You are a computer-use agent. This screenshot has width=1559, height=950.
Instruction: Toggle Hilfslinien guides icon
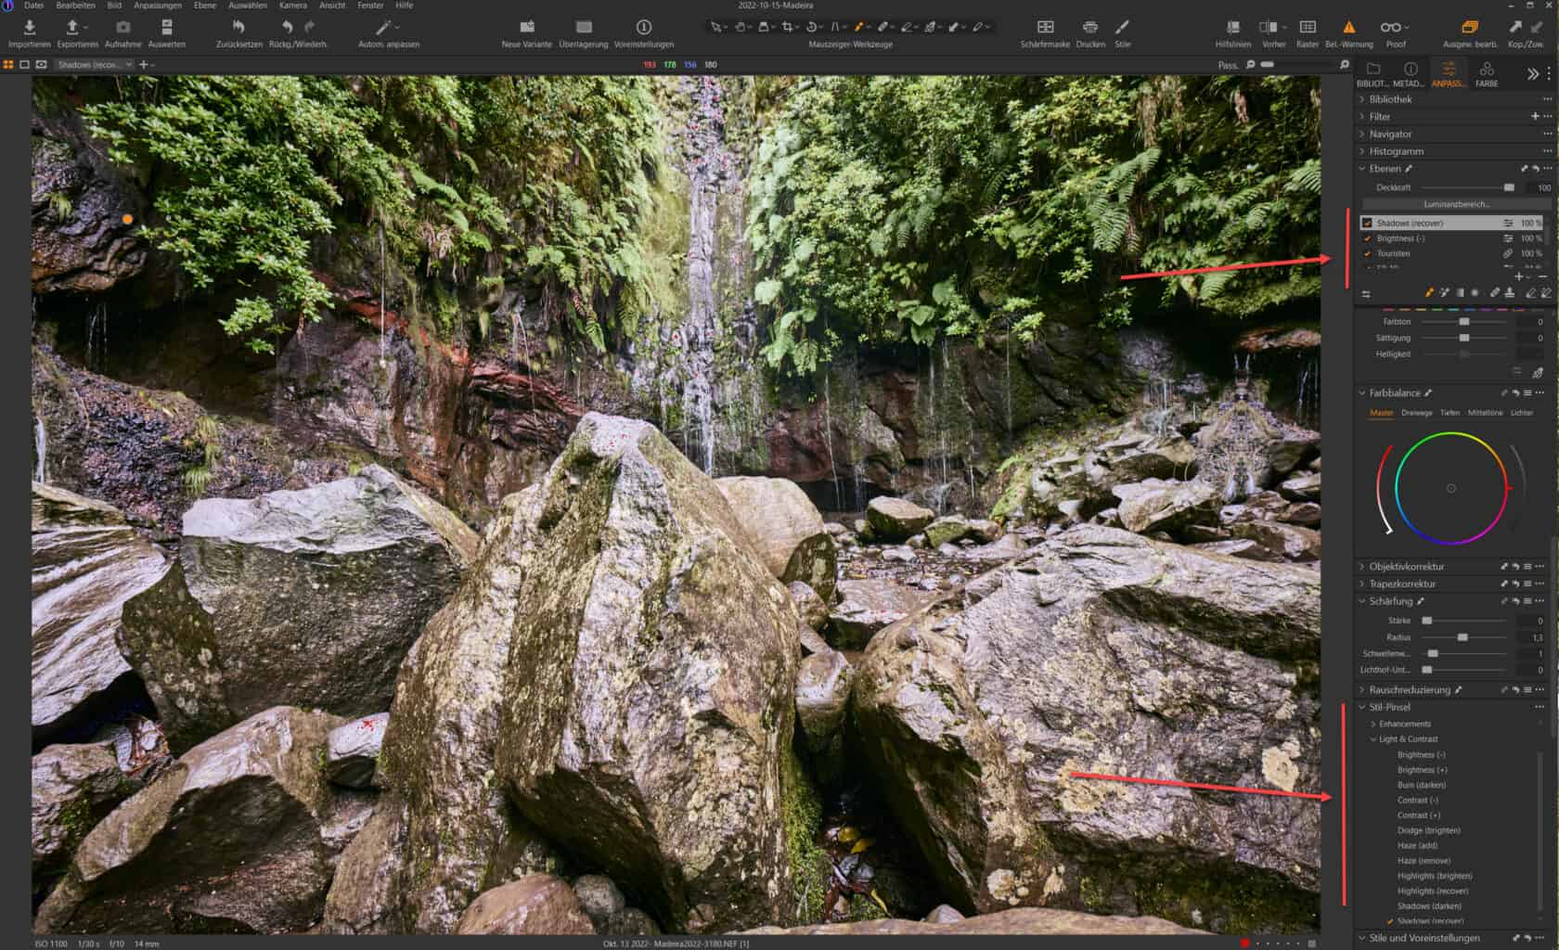coord(1233,27)
